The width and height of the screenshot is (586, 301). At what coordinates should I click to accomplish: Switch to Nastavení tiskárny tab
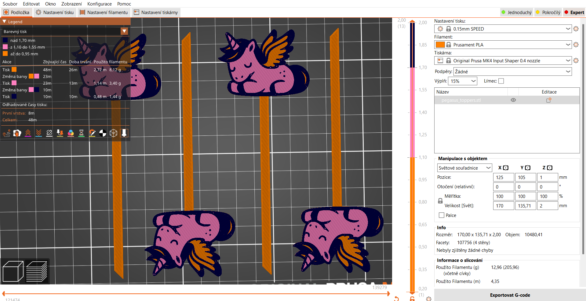click(156, 13)
